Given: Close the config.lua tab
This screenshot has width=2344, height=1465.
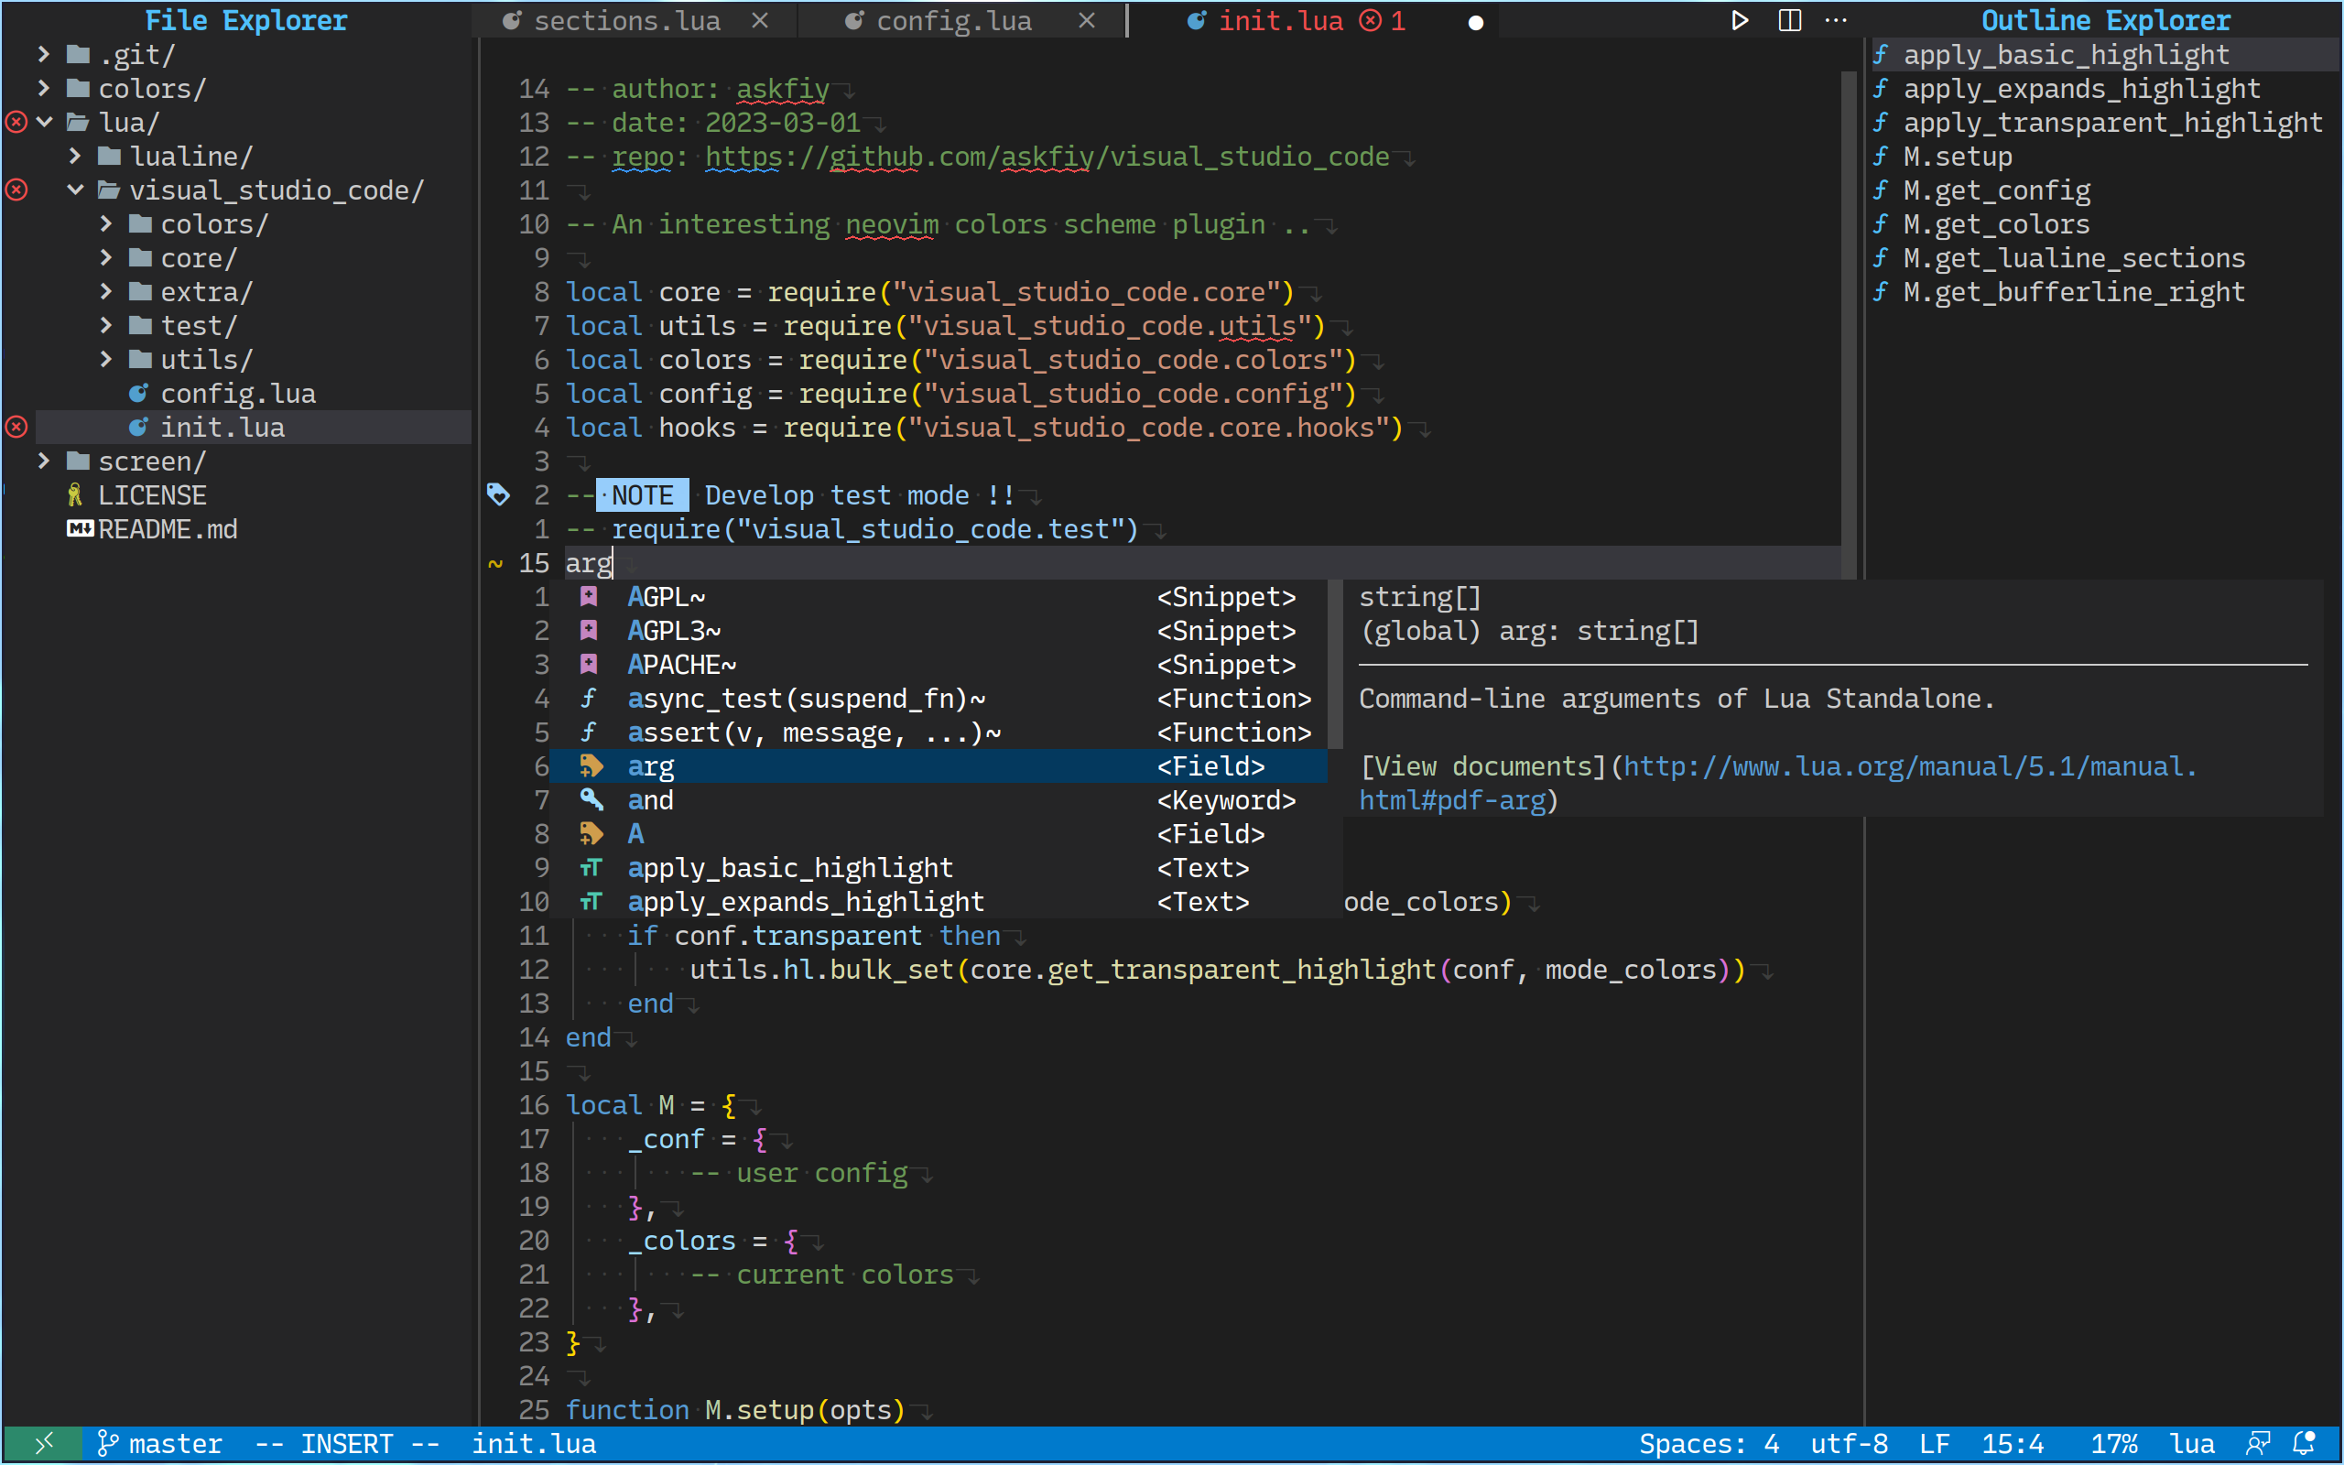Looking at the screenshot, I should click(1087, 20).
